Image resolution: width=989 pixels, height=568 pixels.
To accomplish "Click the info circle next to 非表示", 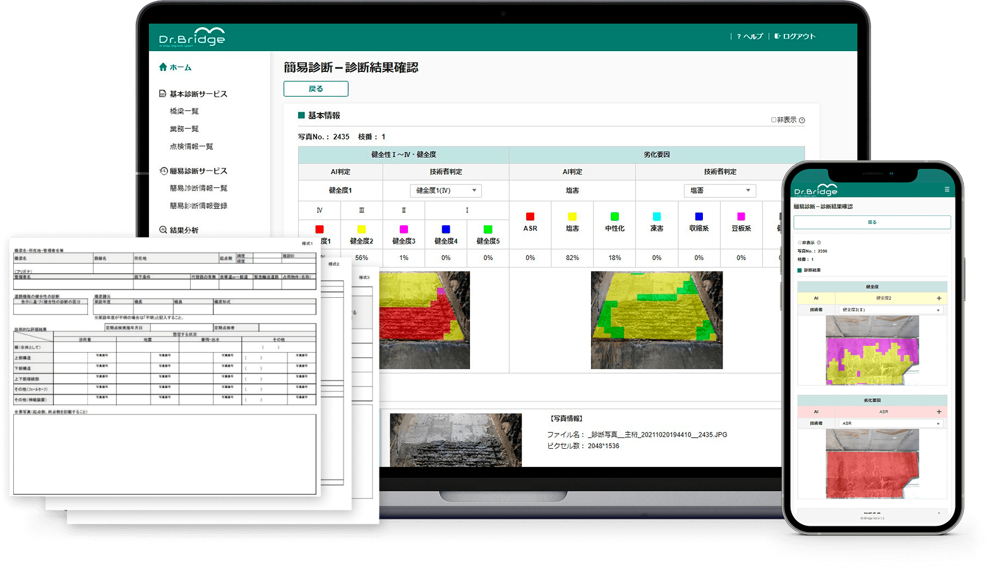I will (801, 119).
